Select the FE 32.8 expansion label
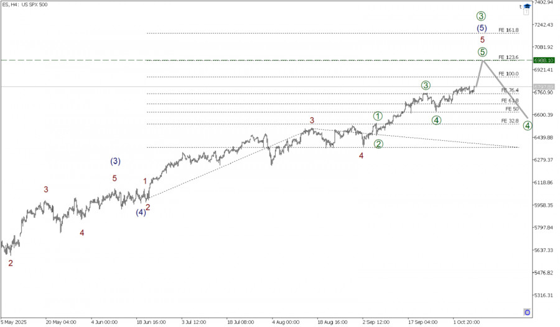The height and width of the screenshot is (327, 560). [x=510, y=121]
